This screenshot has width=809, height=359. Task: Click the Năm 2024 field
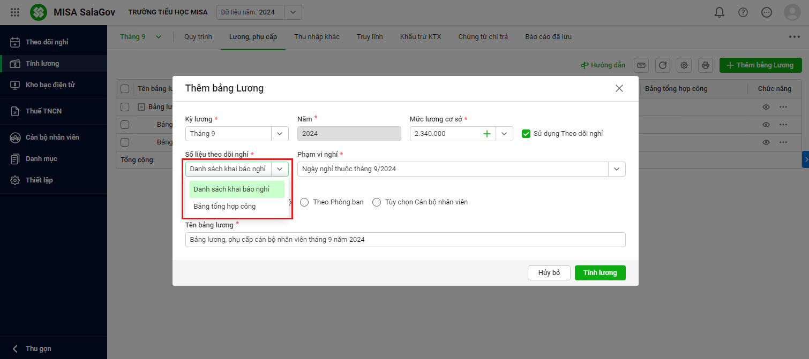click(x=349, y=134)
